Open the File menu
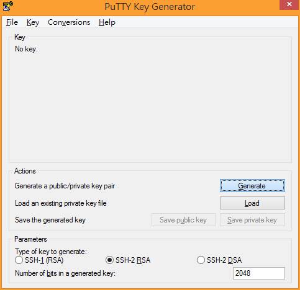300x290 pixels. (12, 22)
